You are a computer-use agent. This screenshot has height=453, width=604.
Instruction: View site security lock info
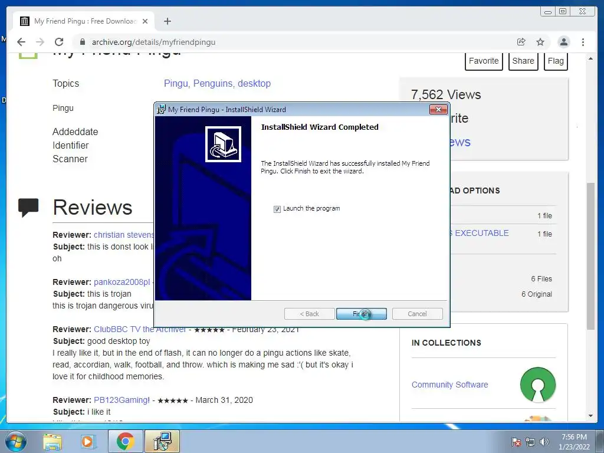click(82, 42)
